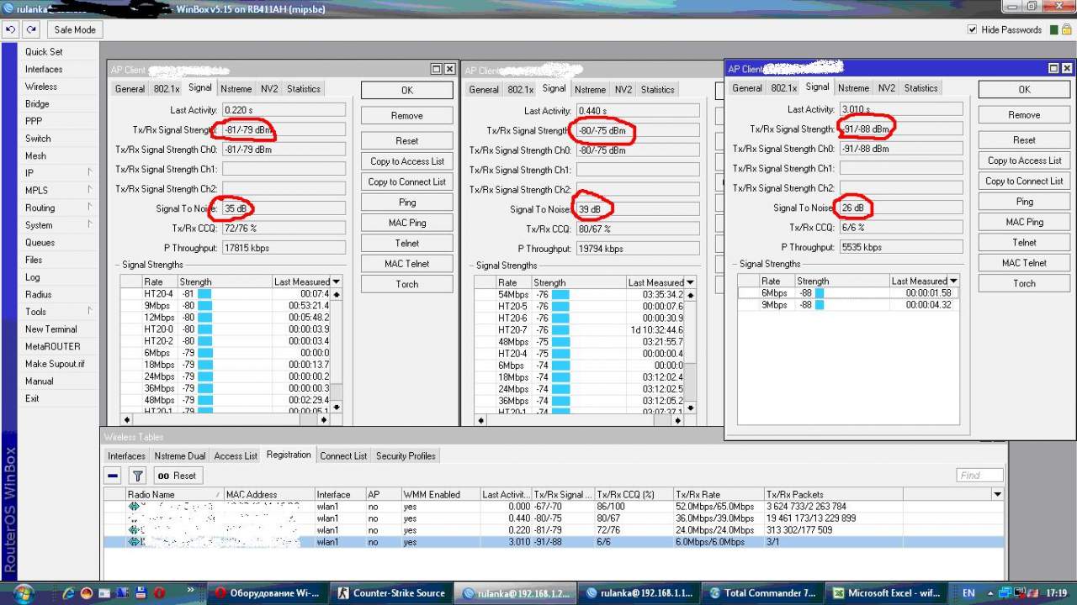Viewport: 1077px width, 605px height.
Task: Select the registration row with 36.0Mbps/39.0Mbps rate
Action: point(554,518)
